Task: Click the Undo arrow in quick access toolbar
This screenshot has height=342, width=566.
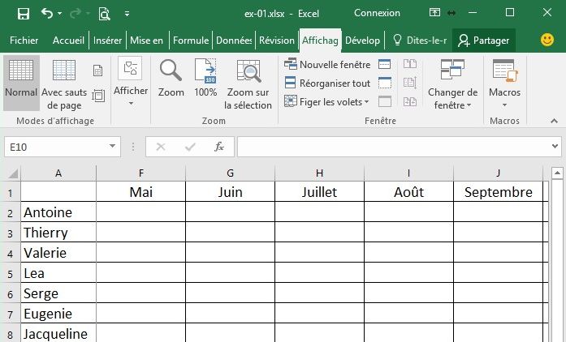Action: pyautogui.click(x=47, y=14)
